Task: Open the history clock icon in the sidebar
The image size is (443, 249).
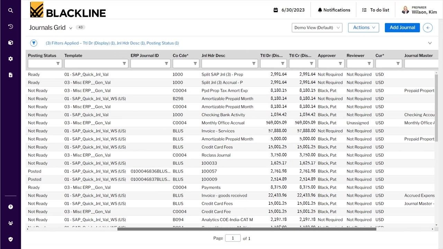Action: pos(10,27)
